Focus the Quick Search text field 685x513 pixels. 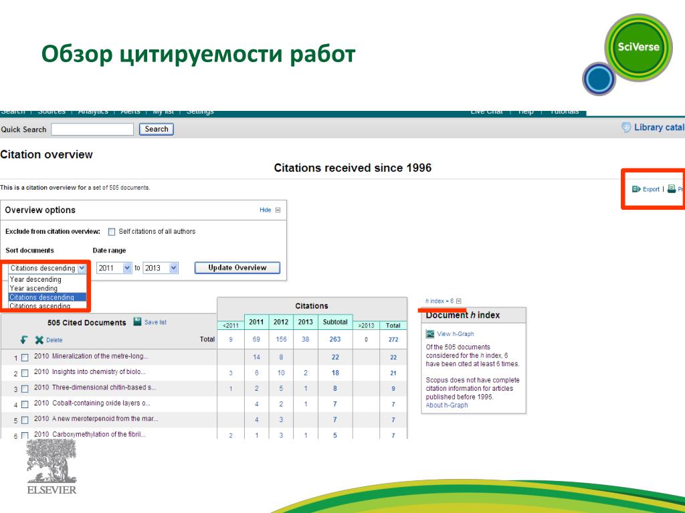[x=92, y=129]
